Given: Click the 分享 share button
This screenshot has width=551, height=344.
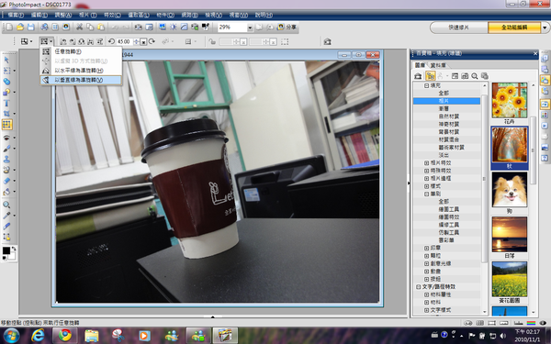Looking at the screenshot, I should tap(287, 27).
